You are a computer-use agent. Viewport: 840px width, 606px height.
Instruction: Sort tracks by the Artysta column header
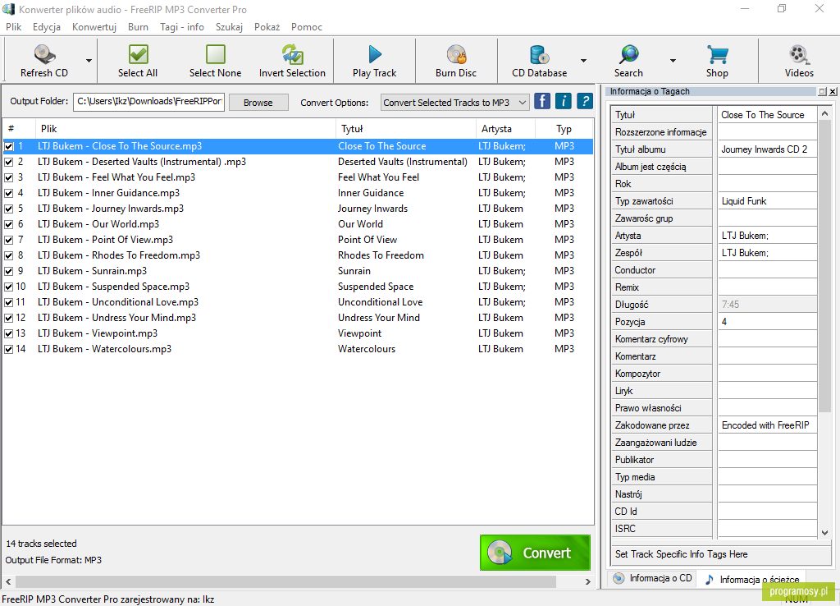coord(505,129)
